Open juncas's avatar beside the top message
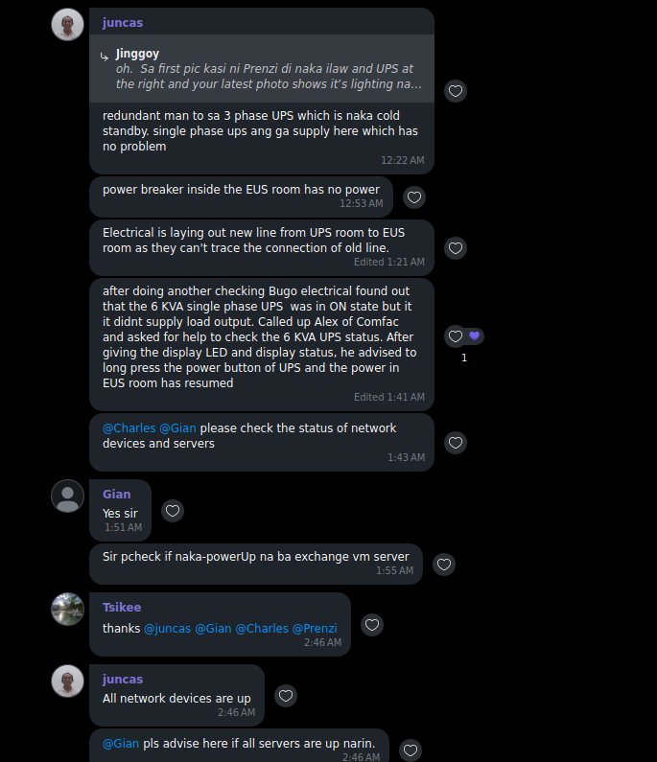 (67, 24)
